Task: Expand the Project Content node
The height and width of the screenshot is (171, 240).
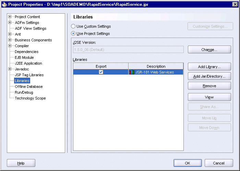Action: coord(10,17)
